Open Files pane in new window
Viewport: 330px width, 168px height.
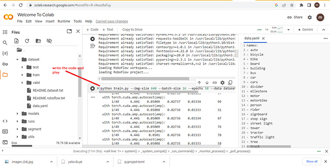69,31
